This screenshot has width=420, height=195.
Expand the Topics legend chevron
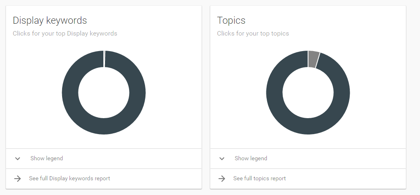(x=222, y=159)
